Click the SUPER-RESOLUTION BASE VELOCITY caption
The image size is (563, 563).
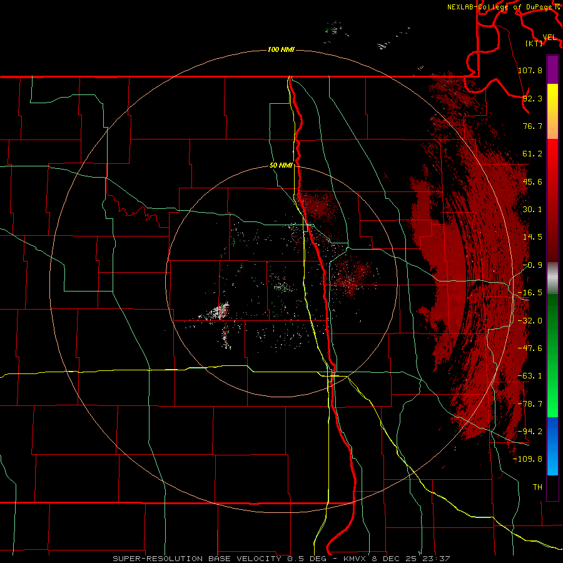pyautogui.click(x=197, y=559)
